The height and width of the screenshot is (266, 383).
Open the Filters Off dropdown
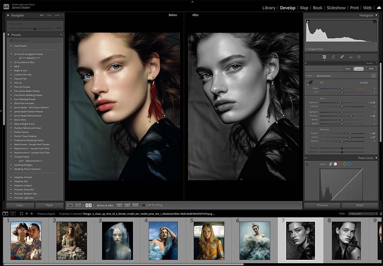[x=362, y=214]
